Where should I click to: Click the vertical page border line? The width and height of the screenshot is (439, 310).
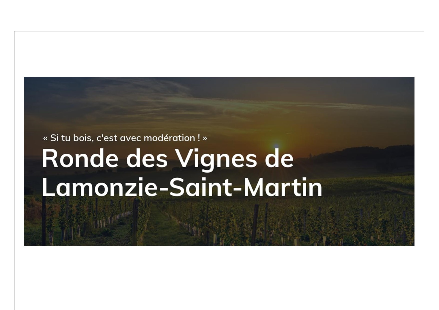point(14,170)
